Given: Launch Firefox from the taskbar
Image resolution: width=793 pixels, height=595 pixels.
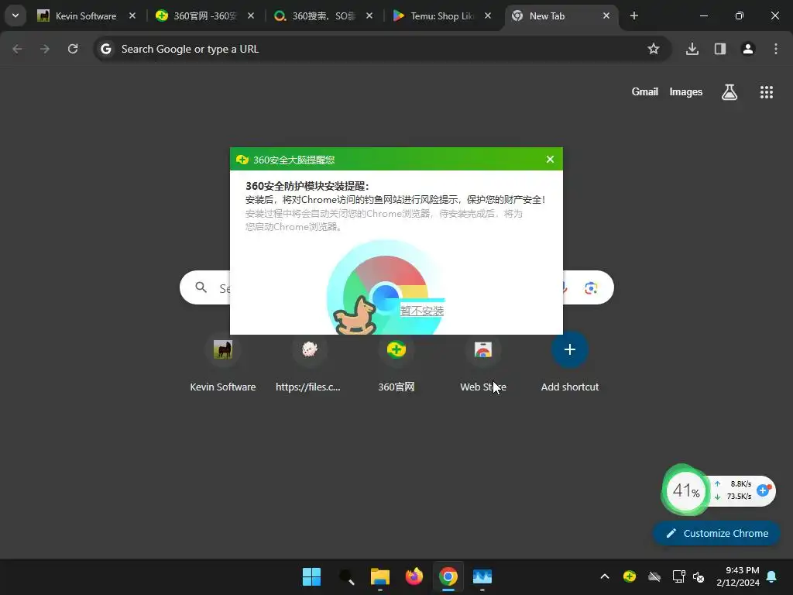Looking at the screenshot, I should pyautogui.click(x=414, y=576).
